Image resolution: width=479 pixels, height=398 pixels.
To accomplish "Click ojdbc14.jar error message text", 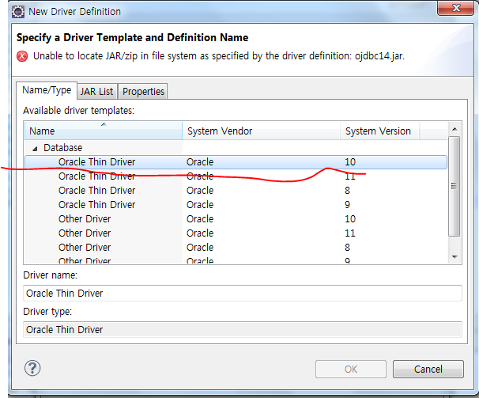I will pyautogui.click(x=219, y=56).
